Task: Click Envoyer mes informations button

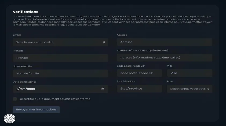Action: point(36,109)
